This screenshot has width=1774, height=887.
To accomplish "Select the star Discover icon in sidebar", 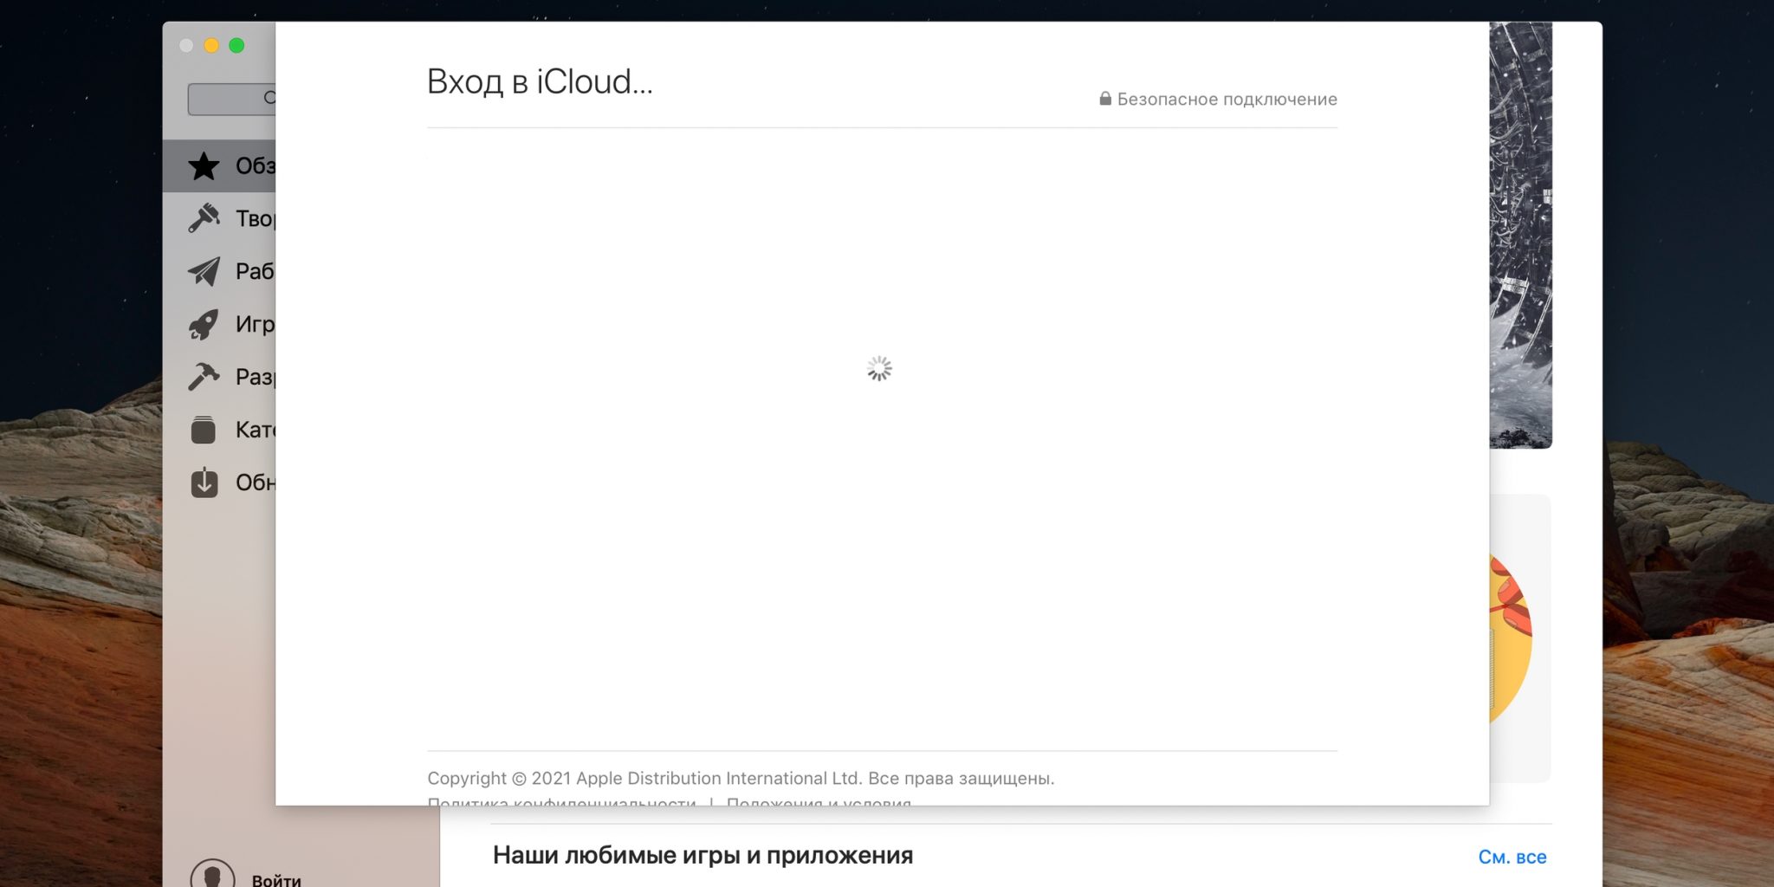I will [x=204, y=165].
